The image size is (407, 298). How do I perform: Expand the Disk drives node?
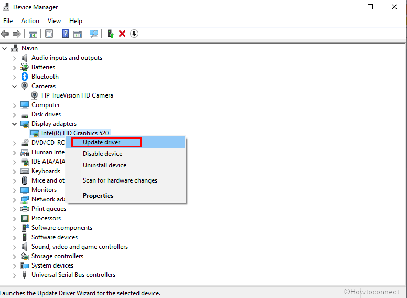click(15, 115)
